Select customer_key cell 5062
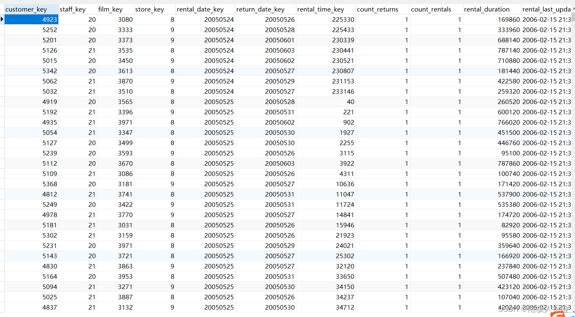This screenshot has width=575, height=317. [x=32, y=81]
